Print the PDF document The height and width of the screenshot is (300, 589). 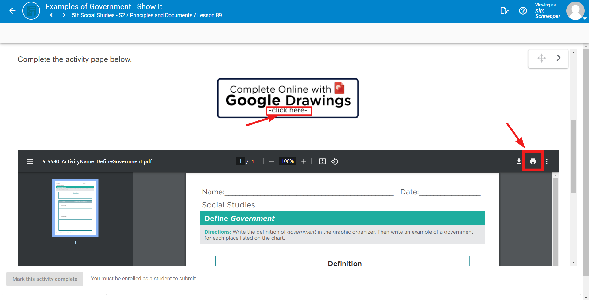[533, 161]
